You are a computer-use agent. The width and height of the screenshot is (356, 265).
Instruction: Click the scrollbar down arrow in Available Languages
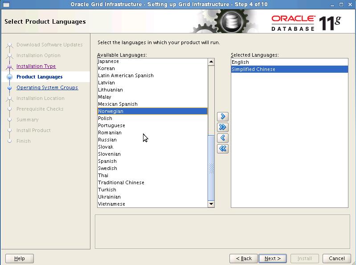point(211,204)
